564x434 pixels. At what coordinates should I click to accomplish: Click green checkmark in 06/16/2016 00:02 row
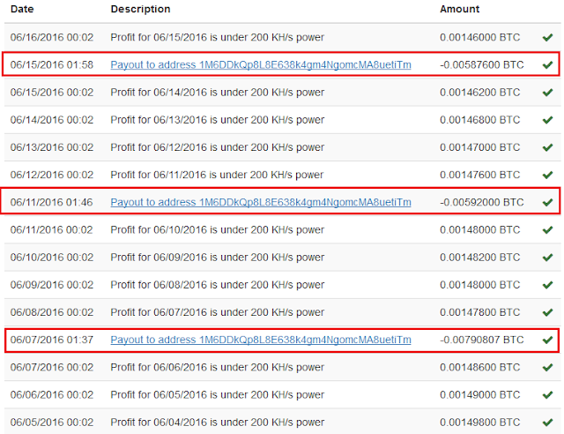[547, 37]
